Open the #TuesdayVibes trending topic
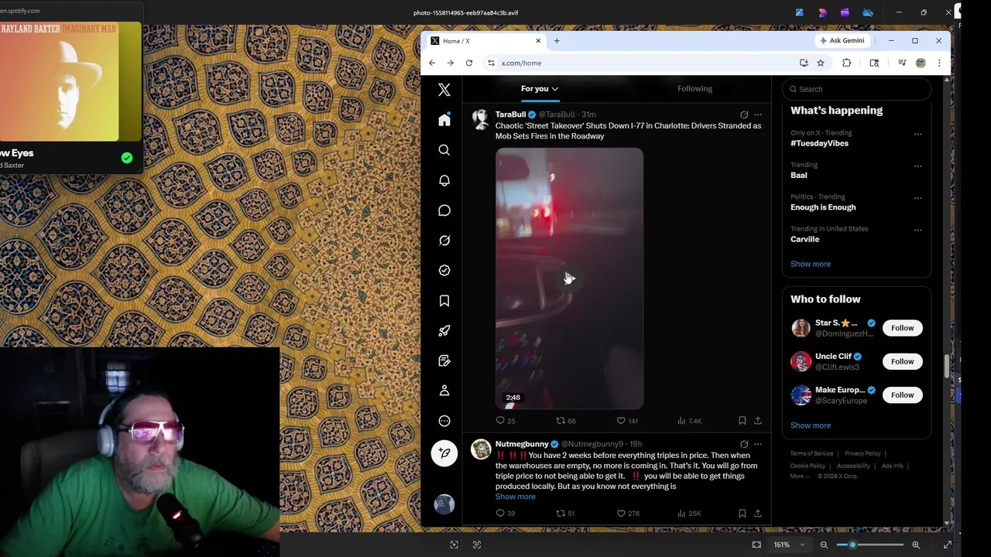The height and width of the screenshot is (557, 991). 819,143
